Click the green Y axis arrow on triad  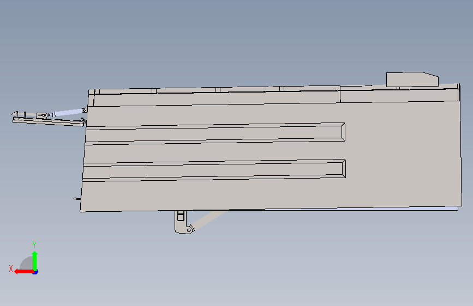35,261
